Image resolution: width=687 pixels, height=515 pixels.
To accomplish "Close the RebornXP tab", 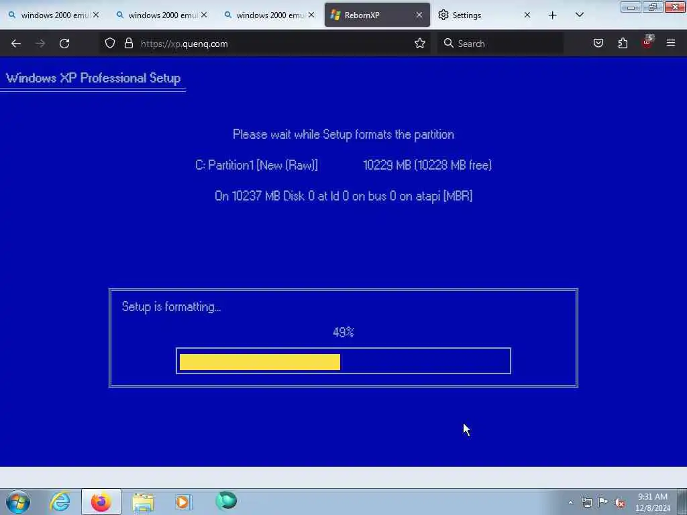I will tap(419, 15).
